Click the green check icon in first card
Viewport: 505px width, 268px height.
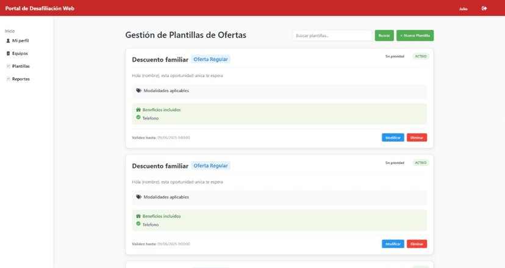point(138,118)
